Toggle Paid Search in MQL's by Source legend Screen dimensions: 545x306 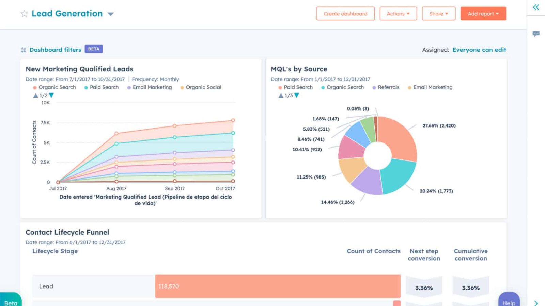pos(295,87)
